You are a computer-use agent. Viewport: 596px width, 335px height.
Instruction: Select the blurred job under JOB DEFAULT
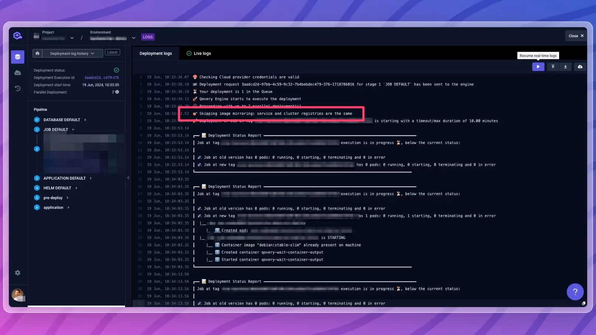click(x=83, y=154)
